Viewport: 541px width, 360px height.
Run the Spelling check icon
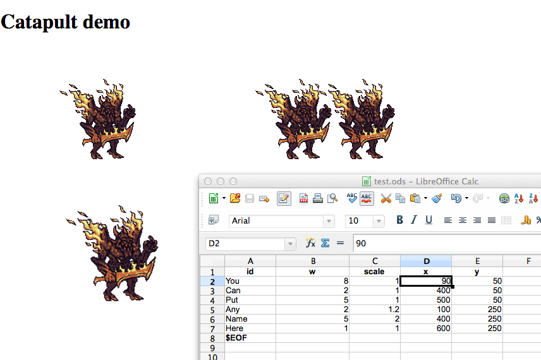pos(351,198)
